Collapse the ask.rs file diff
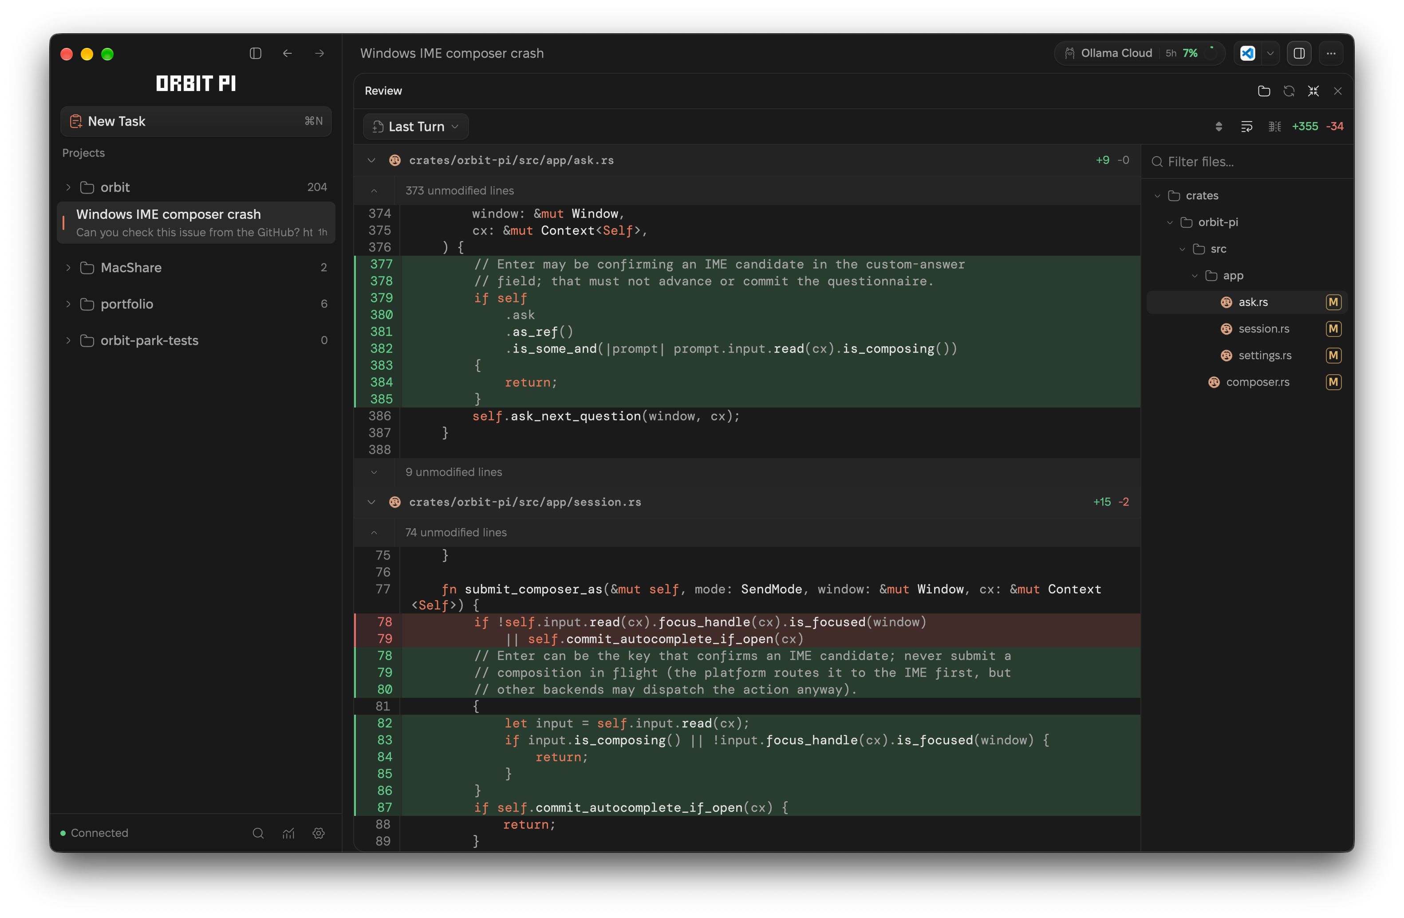1404x918 pixels. pyautogui.click(x=371, y=160)
